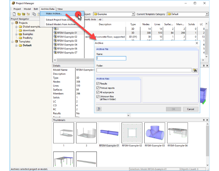Open the Project menu
The image size is (219, 171).
click(17, 9)
